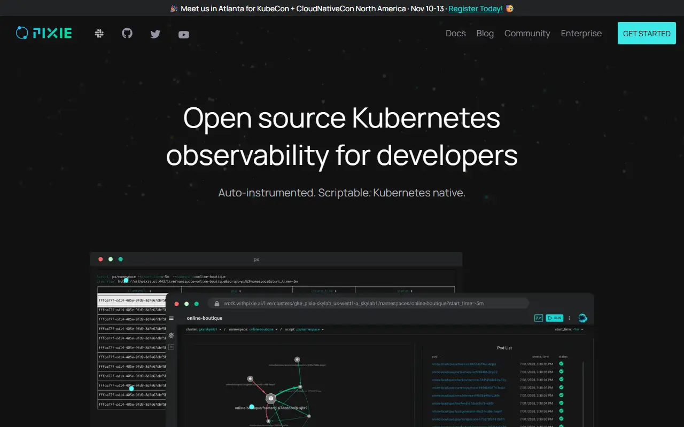Screen dimensions: 684x427
Task: Expand the namespace online-boutique dropdown
Action: [x=253, y=329]
